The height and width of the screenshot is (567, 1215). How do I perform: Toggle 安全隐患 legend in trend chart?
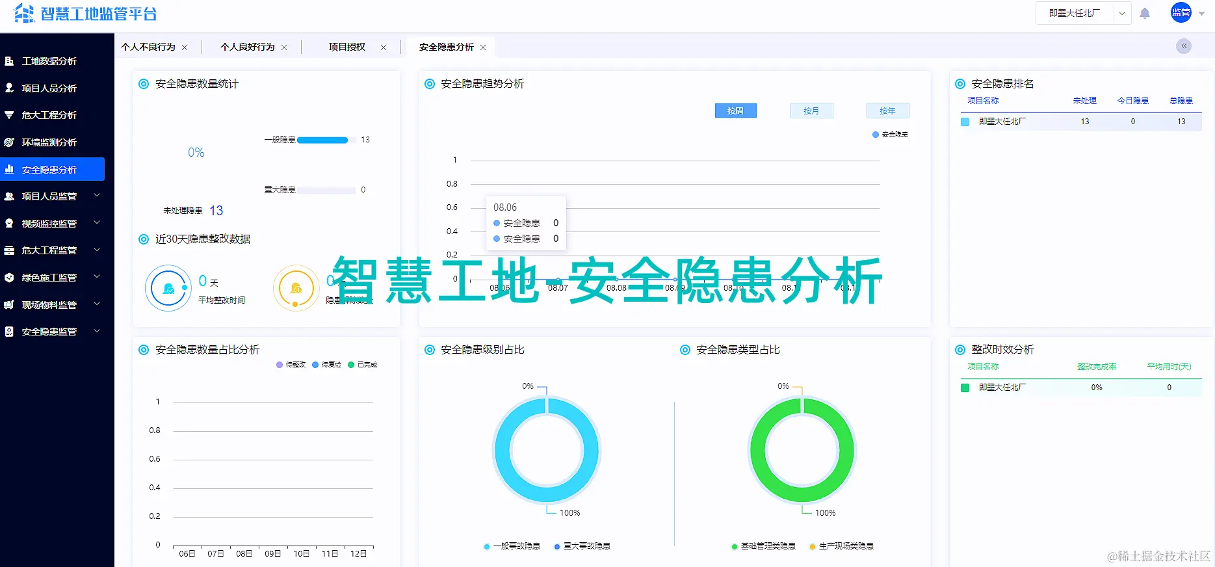click(x=890, y=135)
